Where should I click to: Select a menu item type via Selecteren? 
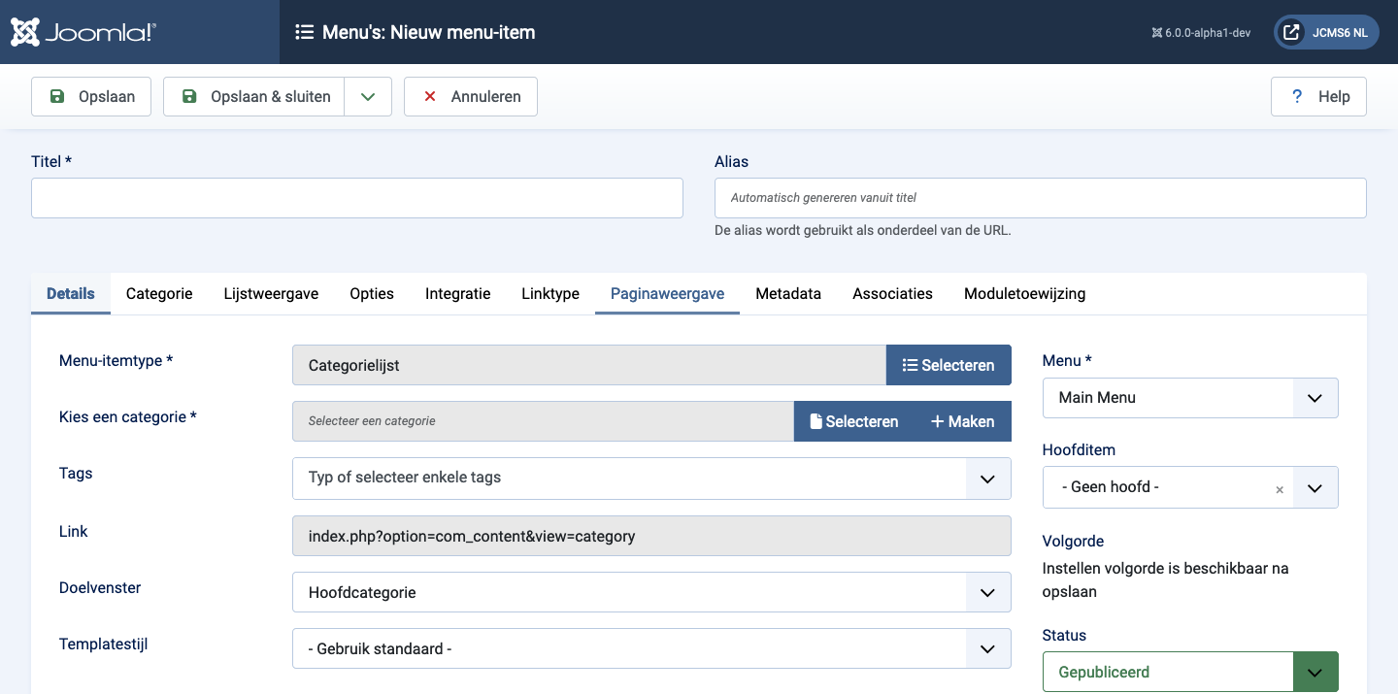click(949, 365)
